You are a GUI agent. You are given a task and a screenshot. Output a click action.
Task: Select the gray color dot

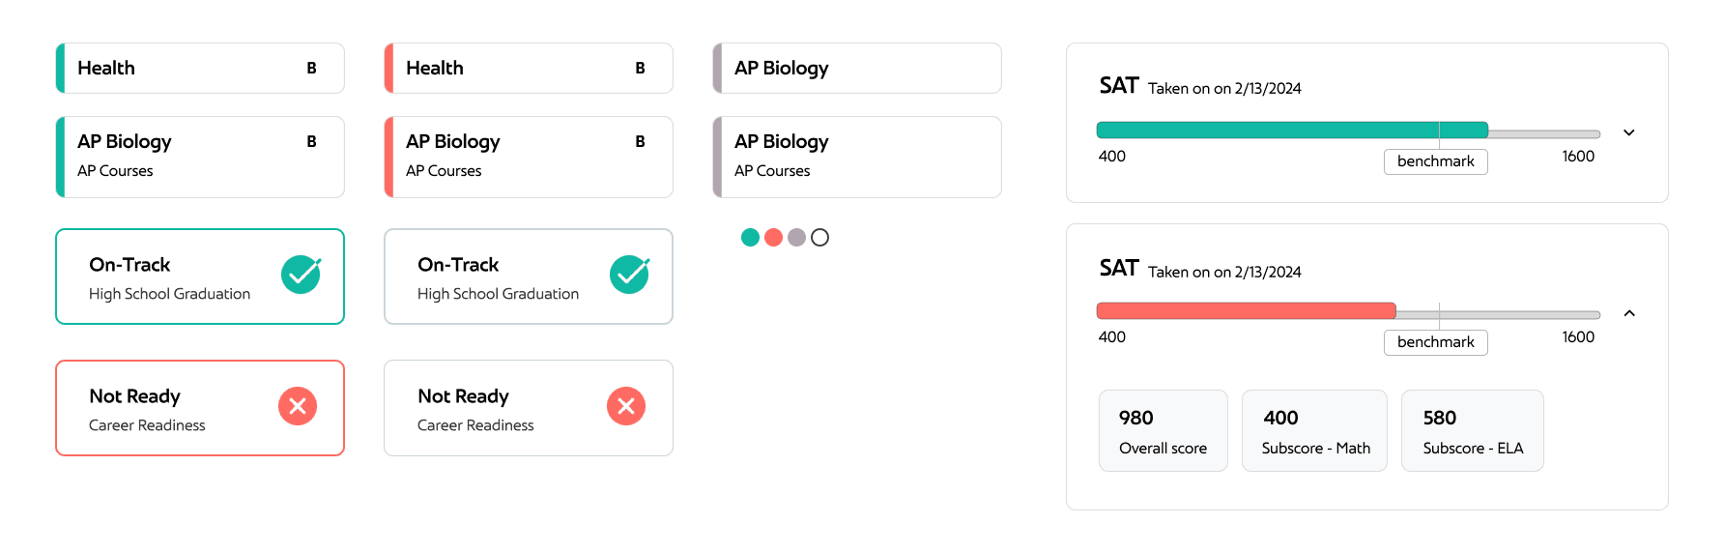pos(796,237)
